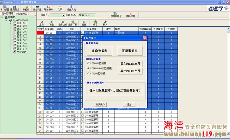
Task: Click 设备编码 column header
Action: pyautogui.click(x=50, y=29)
